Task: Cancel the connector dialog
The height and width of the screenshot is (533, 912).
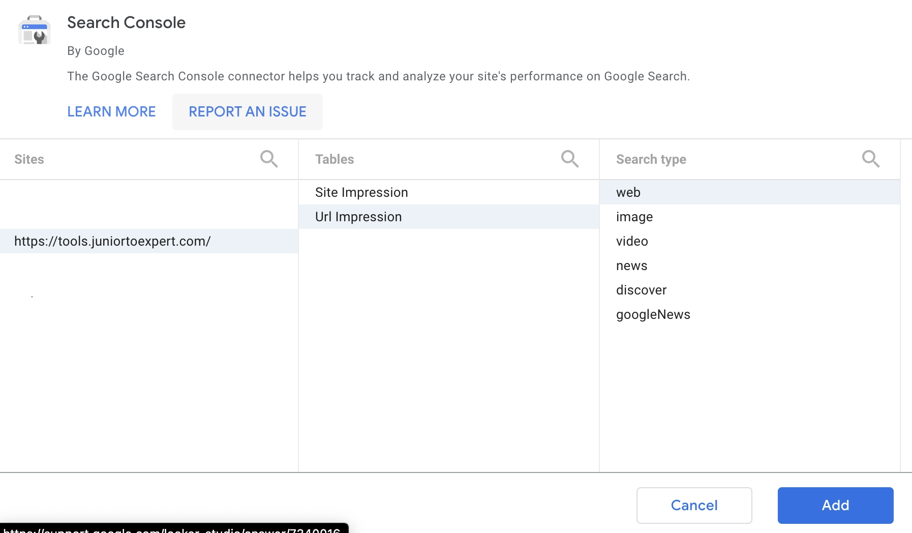Action: pos(694,506)
